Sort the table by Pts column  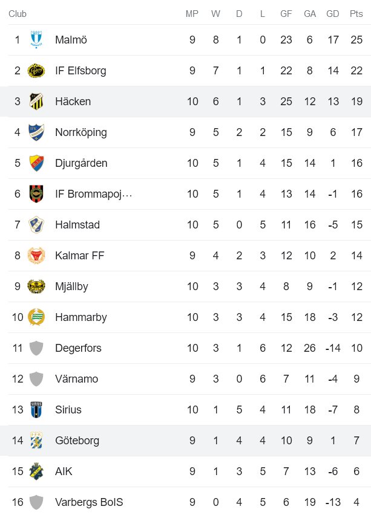[356, 13]
